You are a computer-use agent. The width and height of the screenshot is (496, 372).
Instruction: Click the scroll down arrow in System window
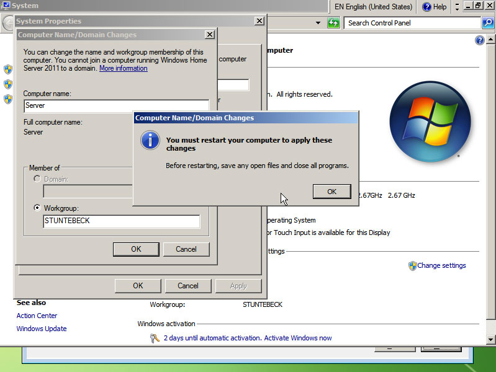(x=490, y=339)
